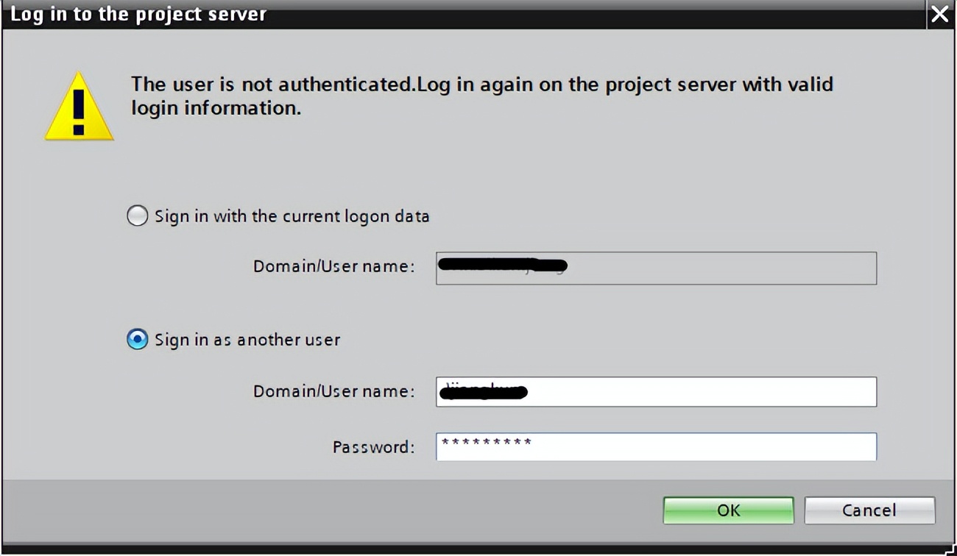Close the project server login dialog
Screen dimensions: 957x556
(x=940, y=14)
